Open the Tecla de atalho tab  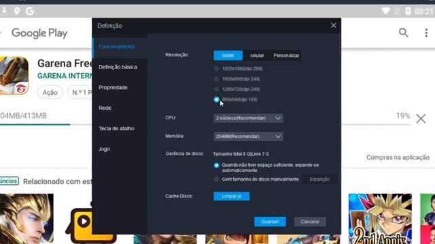click(x=116, y=128)
